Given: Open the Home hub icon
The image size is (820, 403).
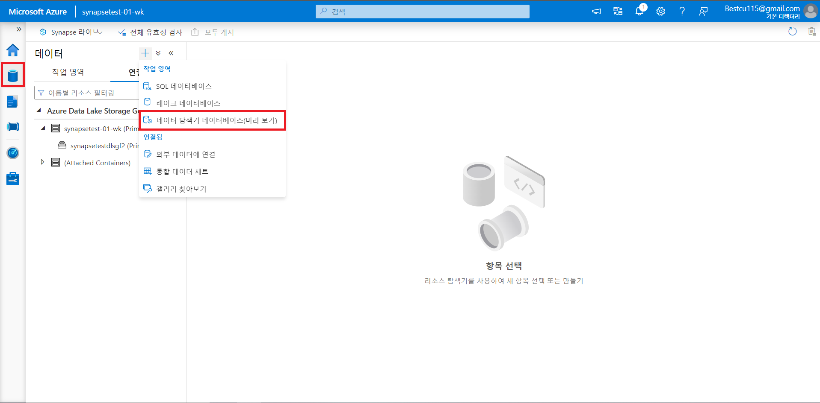Looking at the screenshot, I should [x=13, y=50].
